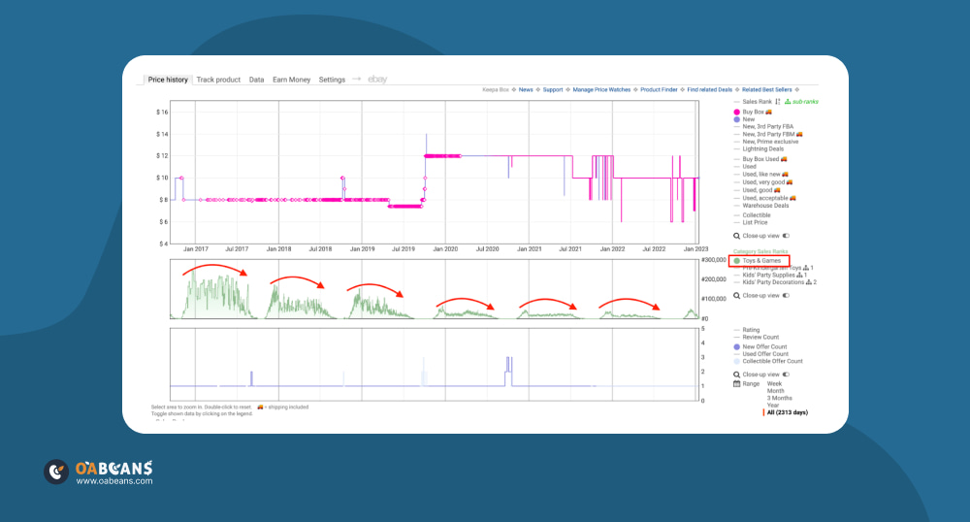Toggle the New Offer Count legend dot
The image size is (970, 522).
[737, 347]
